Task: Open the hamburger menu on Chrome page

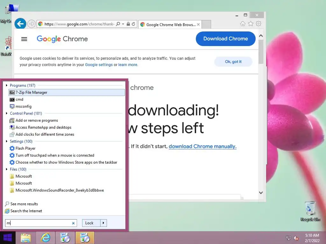Action: point(24,39)
